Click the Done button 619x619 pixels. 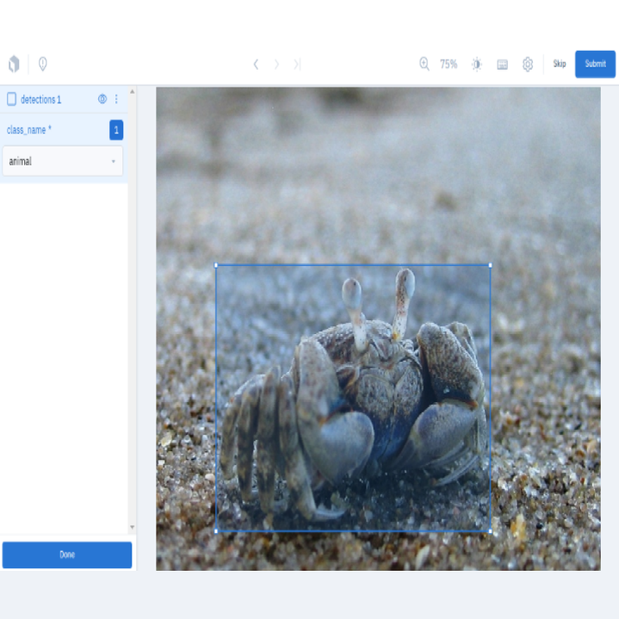(x=67, y=554)
